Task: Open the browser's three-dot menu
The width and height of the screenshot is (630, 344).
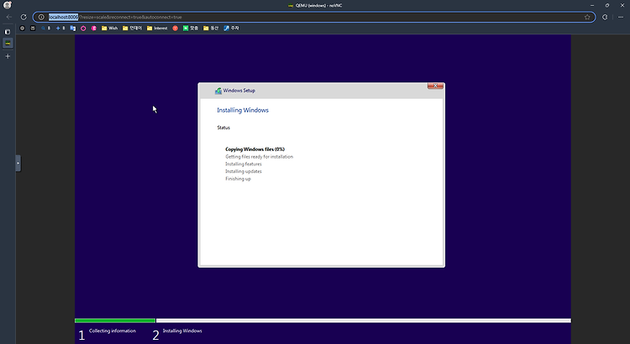Action: (621, 17)
